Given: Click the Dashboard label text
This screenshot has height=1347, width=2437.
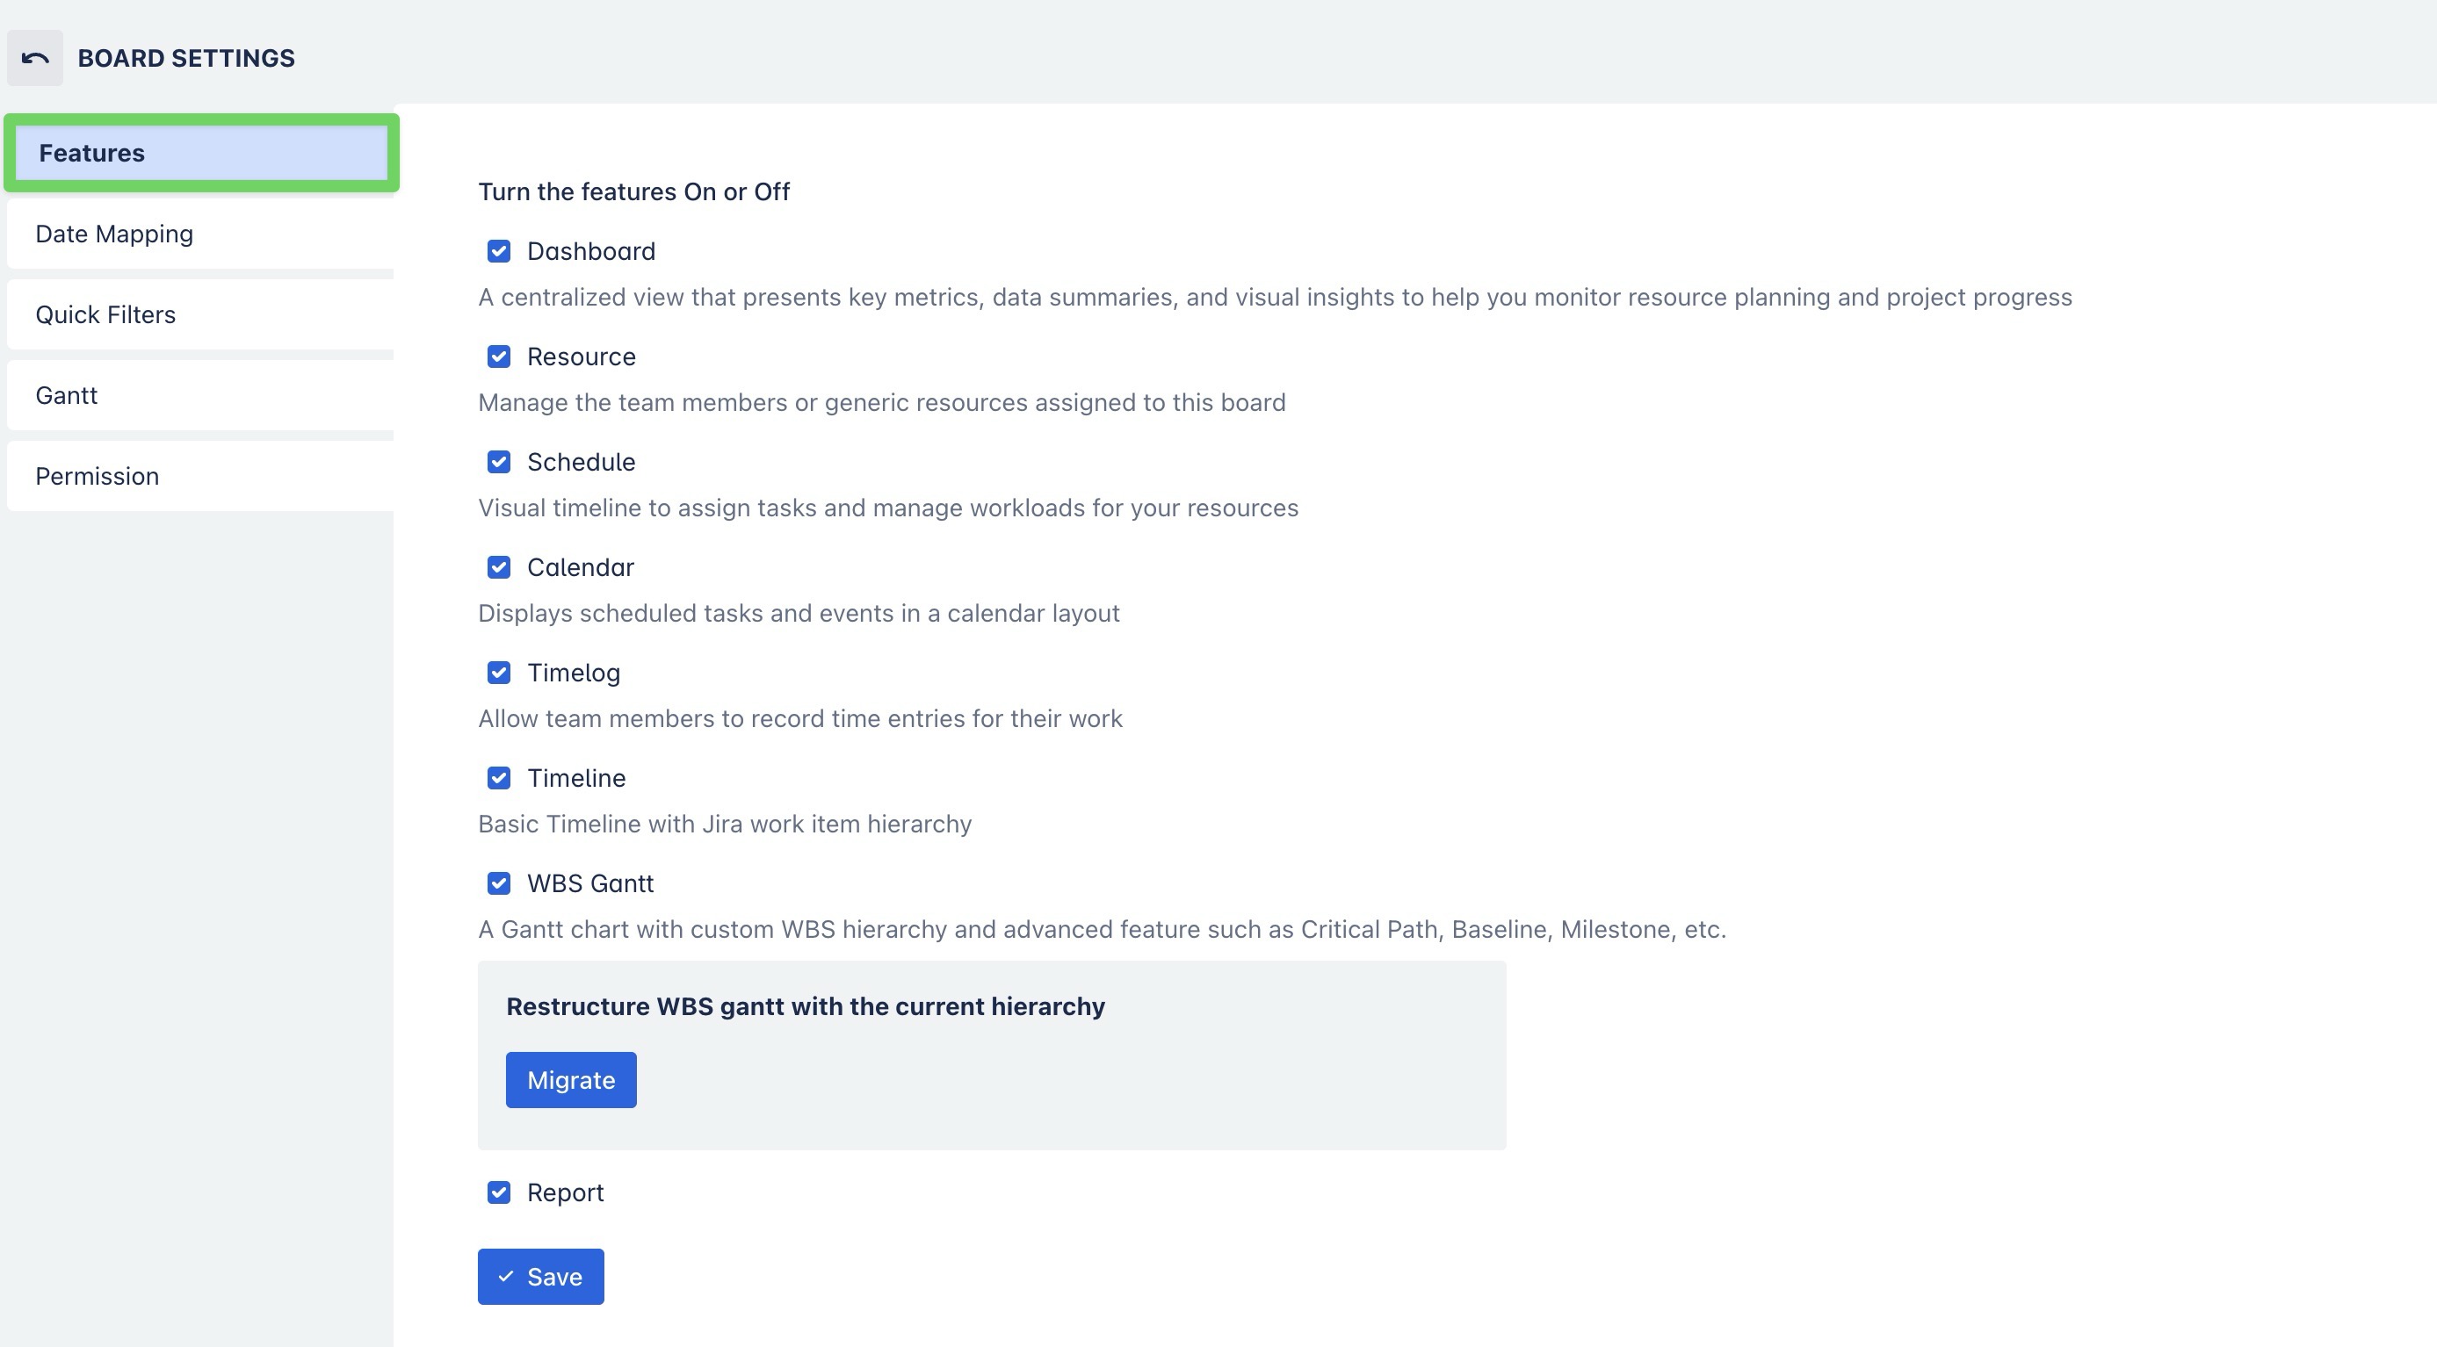Looking at the screenshot, I should coord(590,251).
